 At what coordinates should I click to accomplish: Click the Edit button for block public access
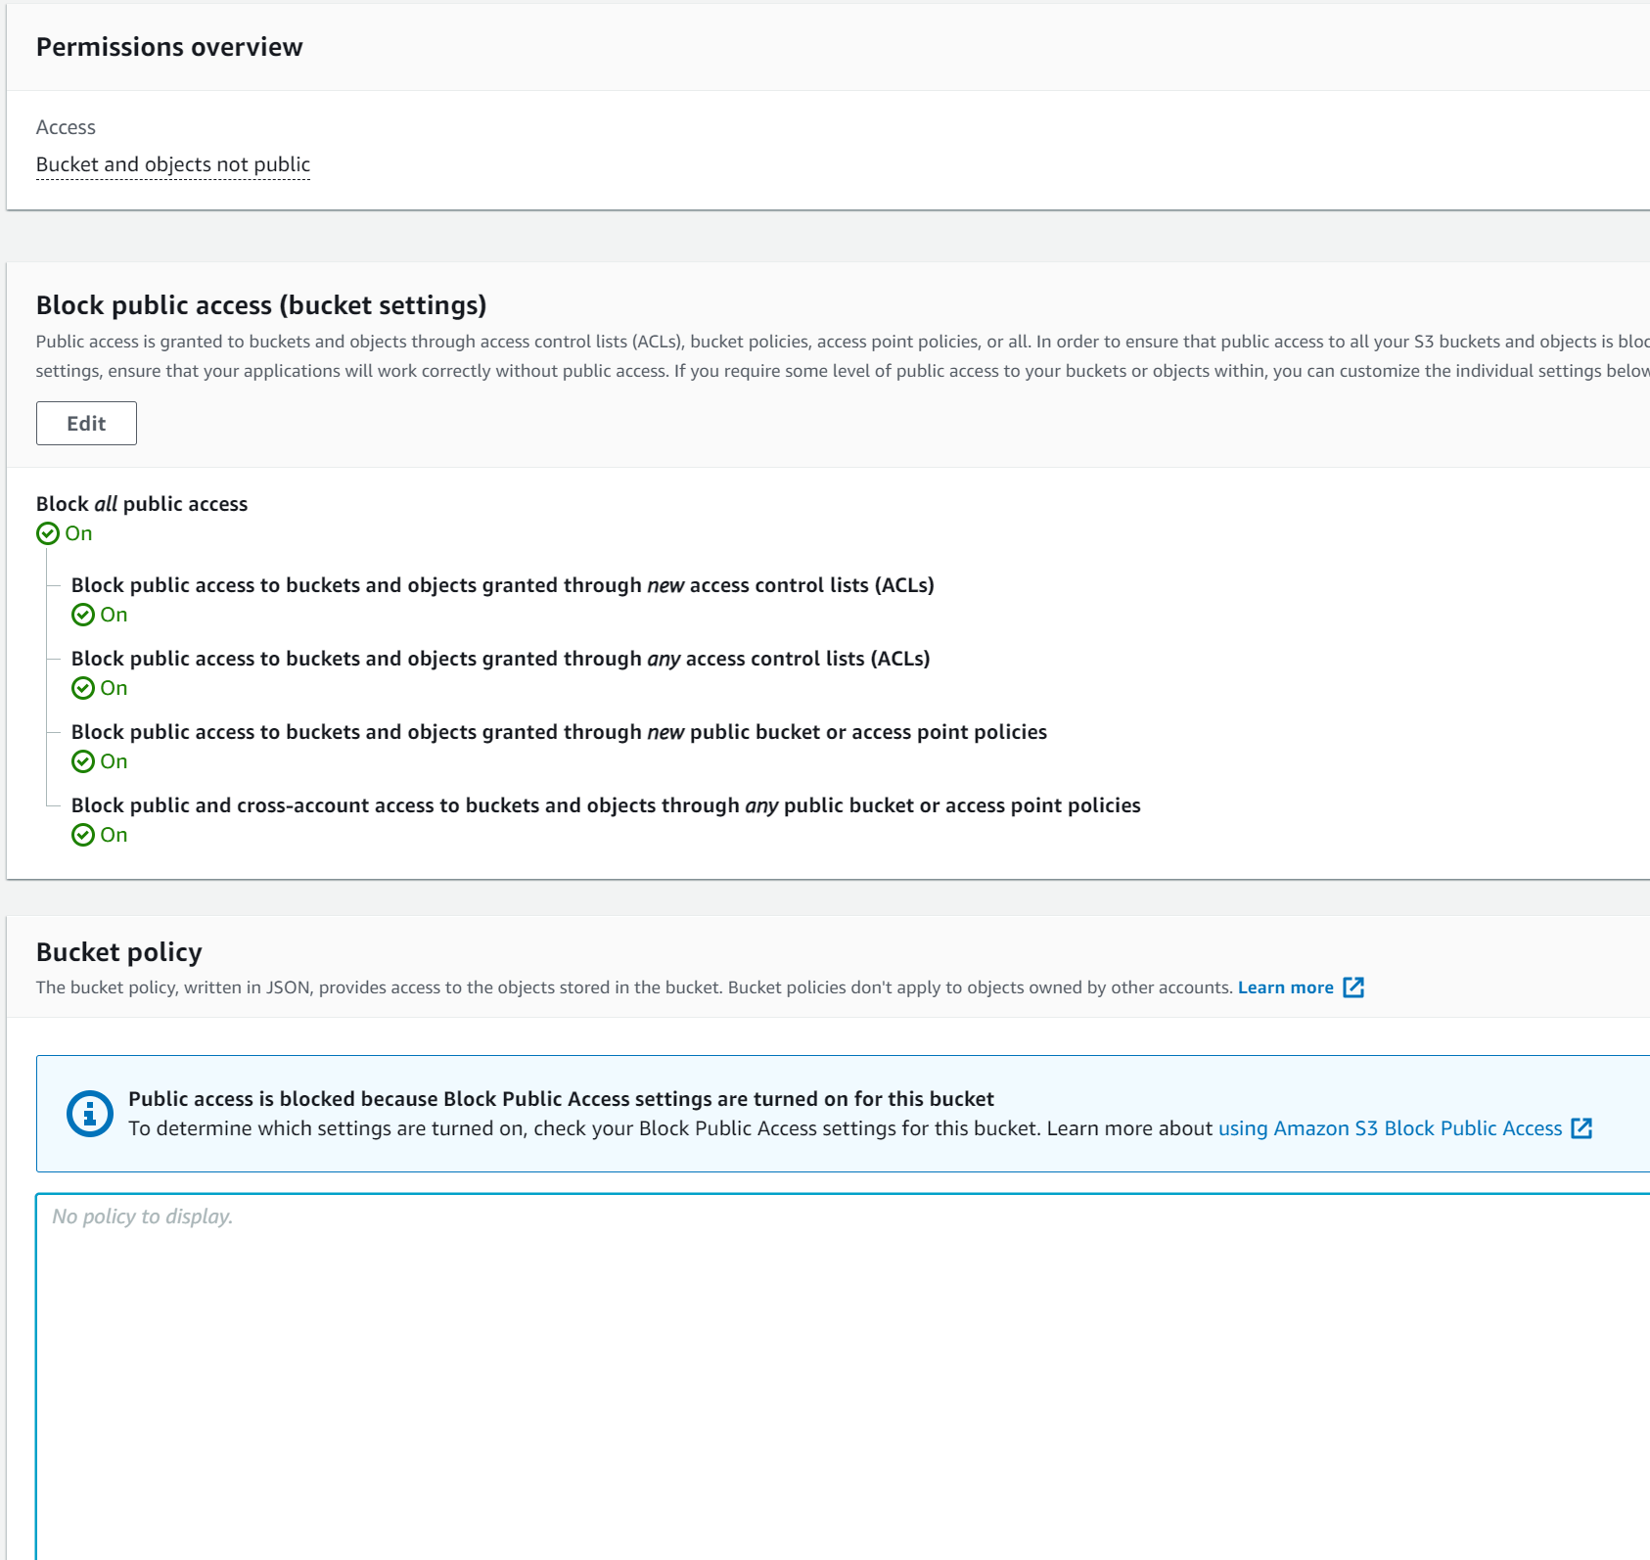coord(86,423)
